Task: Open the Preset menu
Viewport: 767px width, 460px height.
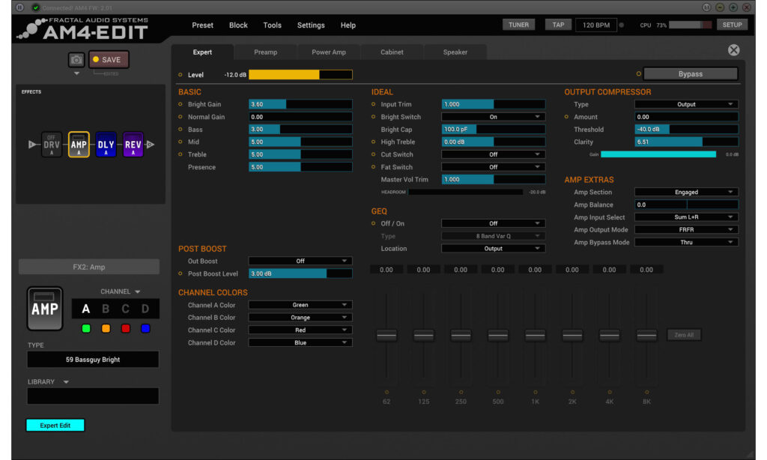Action: pos(202,25)
